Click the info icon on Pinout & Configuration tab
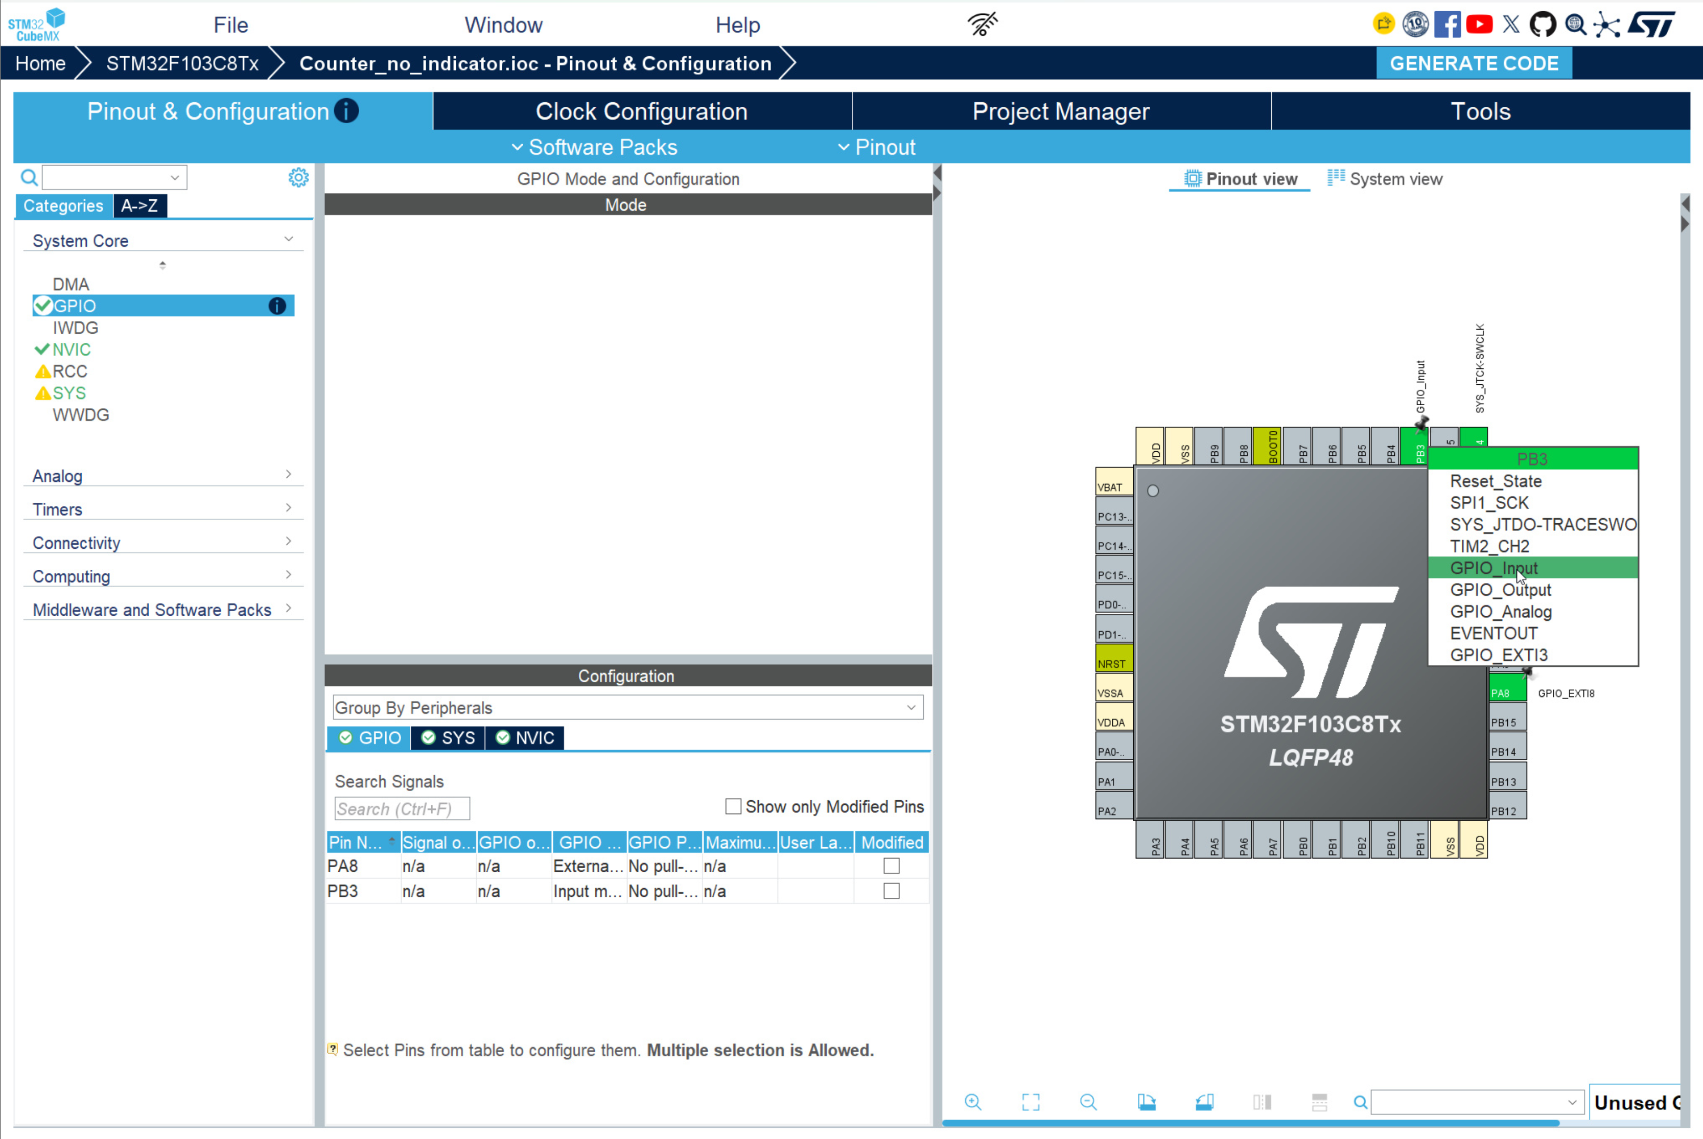The image size is (1703, 1139). pos(346,111)
